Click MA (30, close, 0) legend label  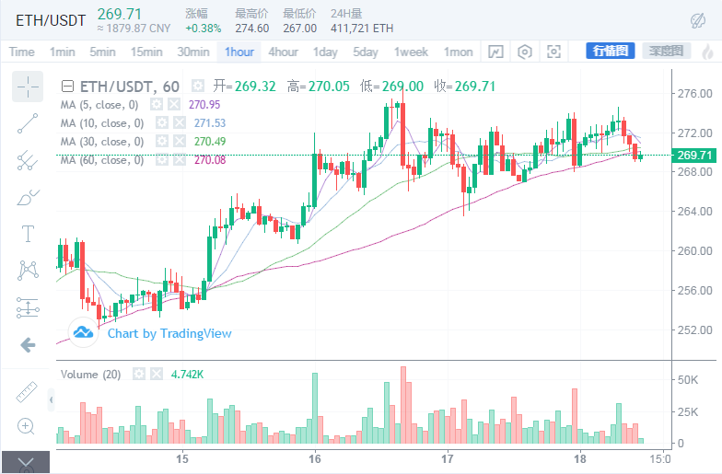[102, 142]
